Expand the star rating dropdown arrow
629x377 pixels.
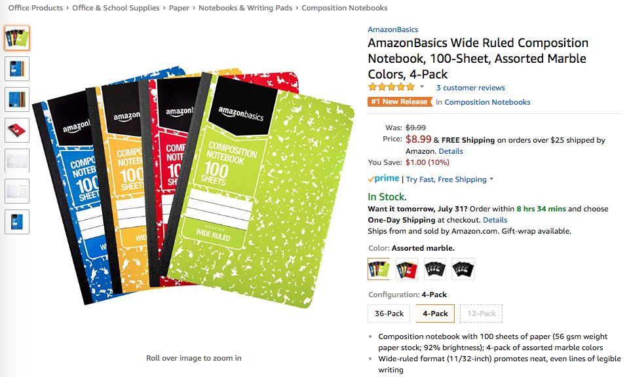(422, 86)
